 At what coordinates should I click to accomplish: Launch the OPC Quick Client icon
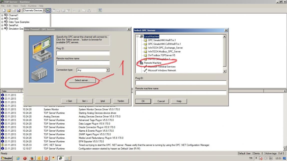[100, 10]
